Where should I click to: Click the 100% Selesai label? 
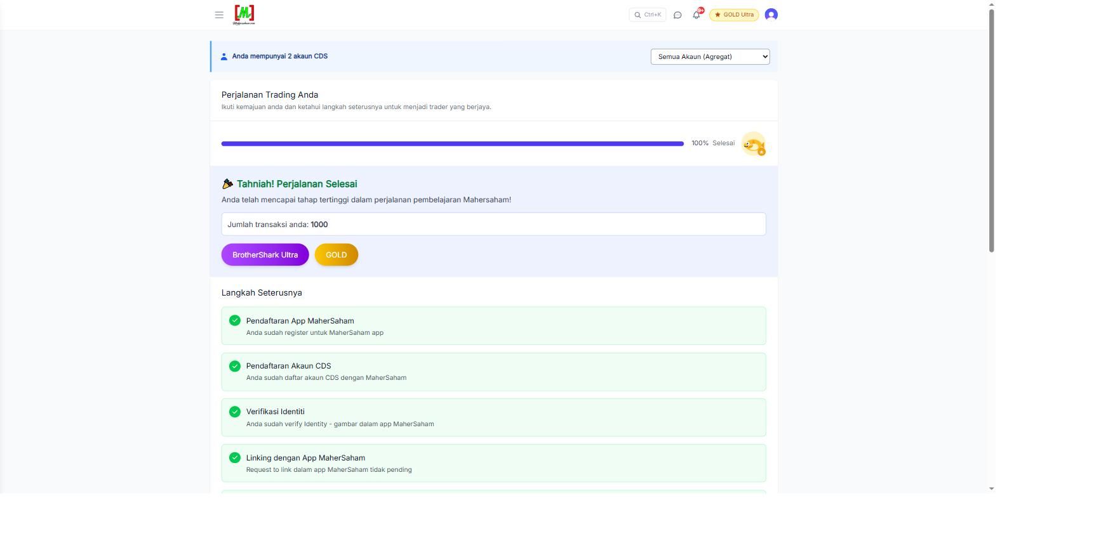(713, 143)
